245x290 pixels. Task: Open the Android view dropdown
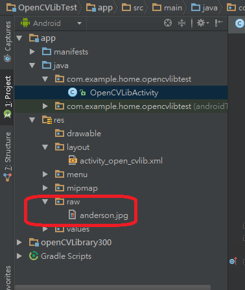79,23
